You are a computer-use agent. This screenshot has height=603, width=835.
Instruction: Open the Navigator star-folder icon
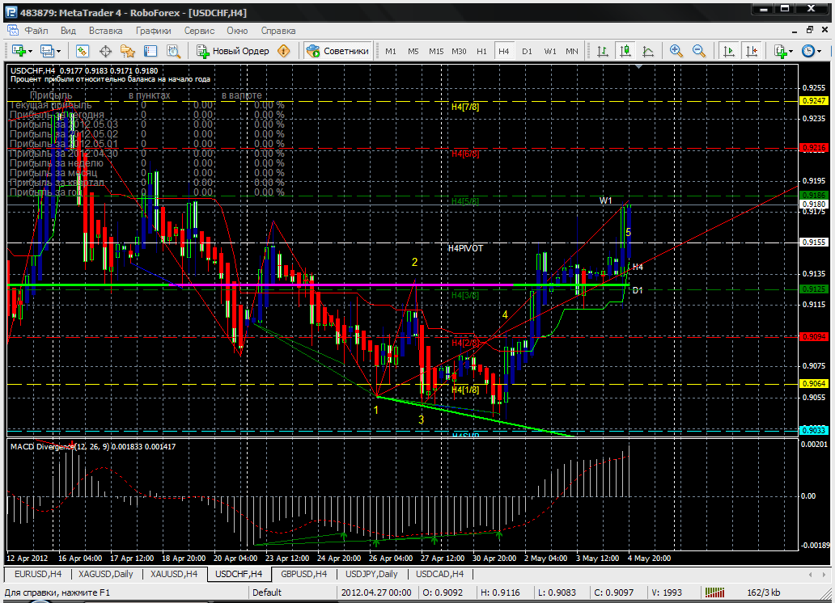pyautogui.click(x=127, y=51)
